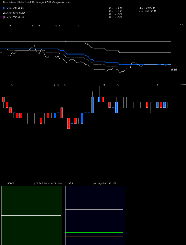Click the 'Pre H: 0.15' high value
Image resolution: width=186 pixels, height=245 pixels.
point(116,11)
